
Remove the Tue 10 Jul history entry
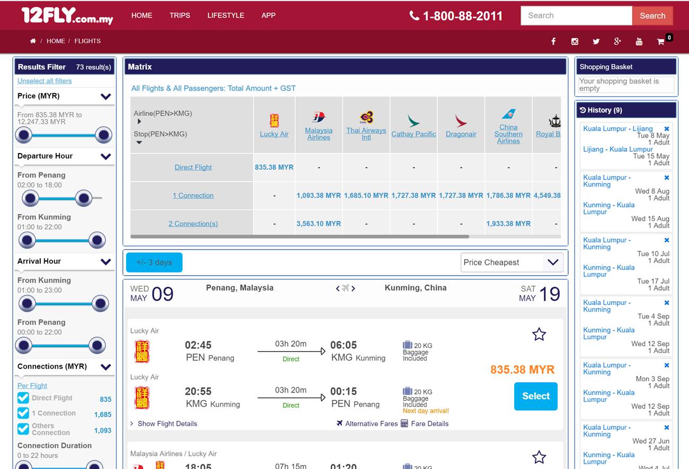click(x=667, y=240)
